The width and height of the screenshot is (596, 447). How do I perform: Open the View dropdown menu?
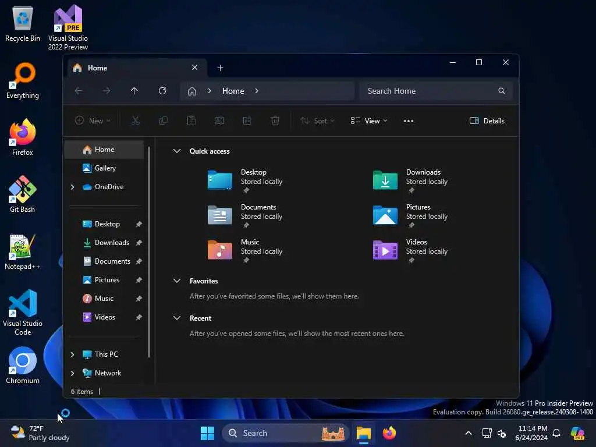(368, 121)
